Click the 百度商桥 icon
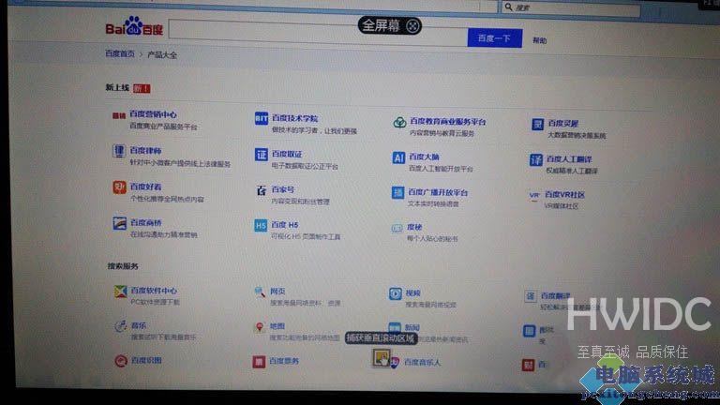 coord(119,223)
